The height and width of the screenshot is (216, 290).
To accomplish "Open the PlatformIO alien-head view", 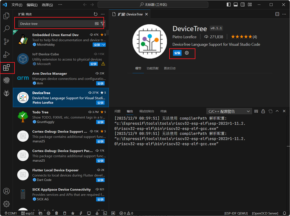I will pos(6,93).
